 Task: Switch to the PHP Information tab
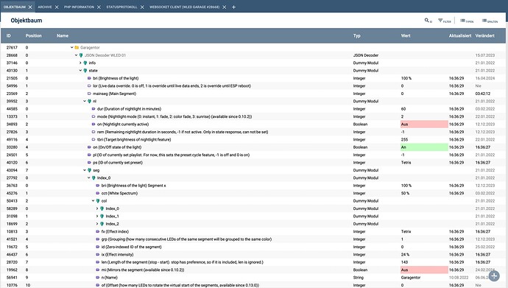coord(79,7)
